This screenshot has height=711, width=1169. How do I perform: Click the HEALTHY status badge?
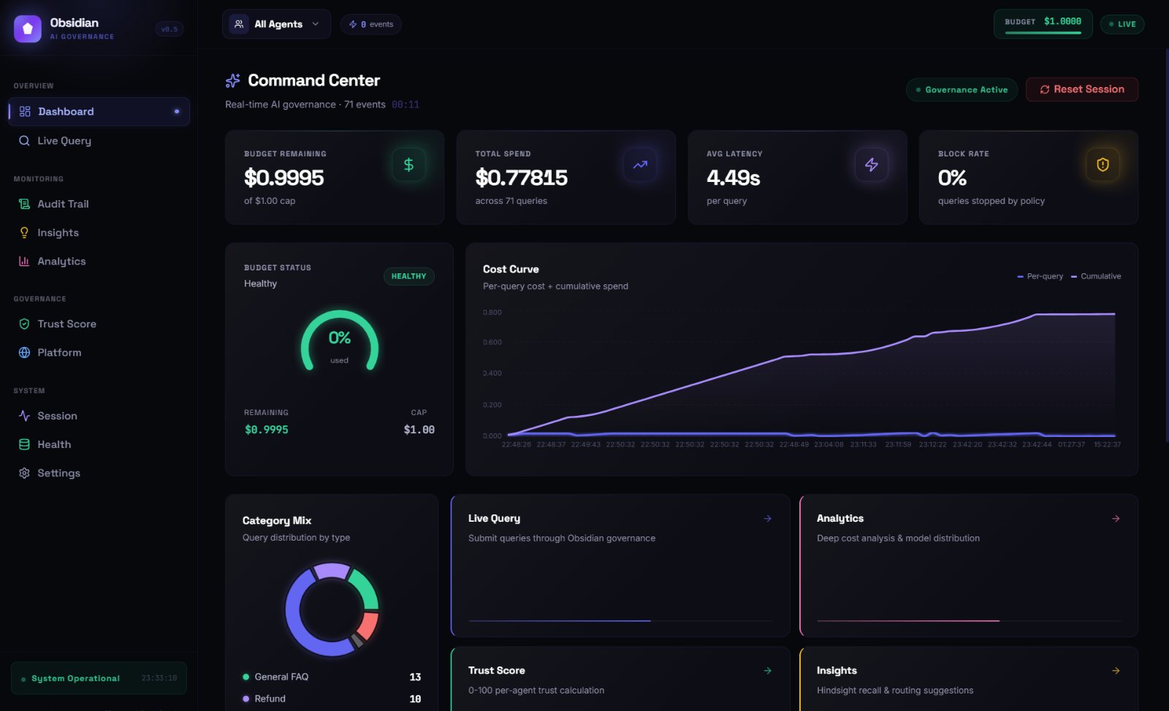click(409, 276)
